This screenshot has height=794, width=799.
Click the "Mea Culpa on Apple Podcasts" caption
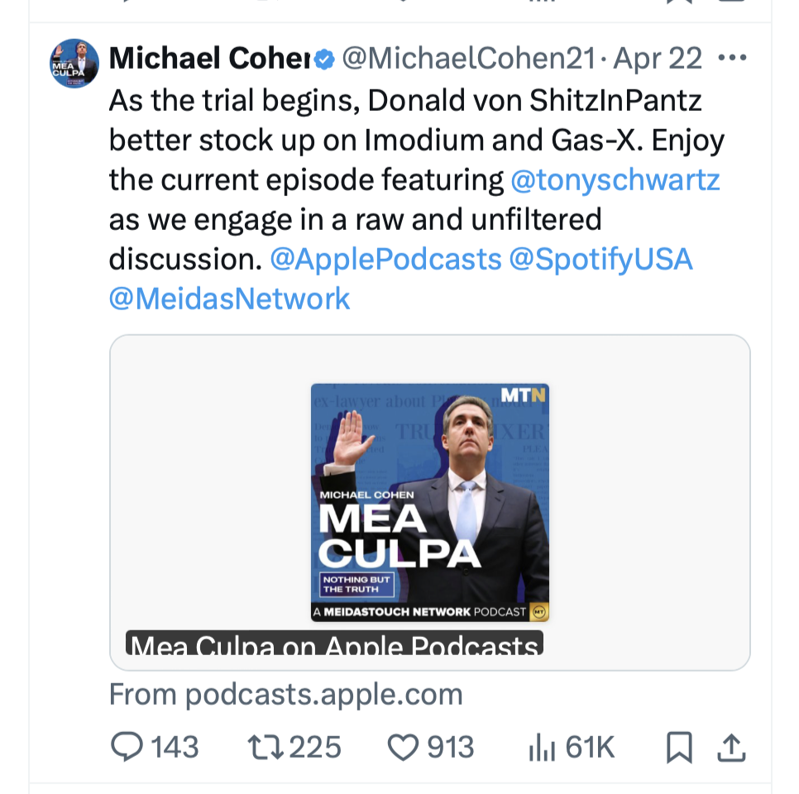pos(334,645)
